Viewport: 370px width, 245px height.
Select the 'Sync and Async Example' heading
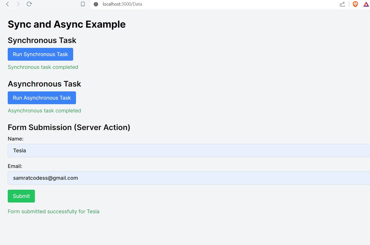click(x=67, y=24)
